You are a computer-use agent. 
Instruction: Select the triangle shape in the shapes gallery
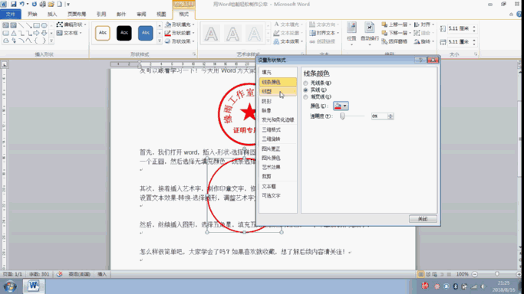click(x=14, y=33)
